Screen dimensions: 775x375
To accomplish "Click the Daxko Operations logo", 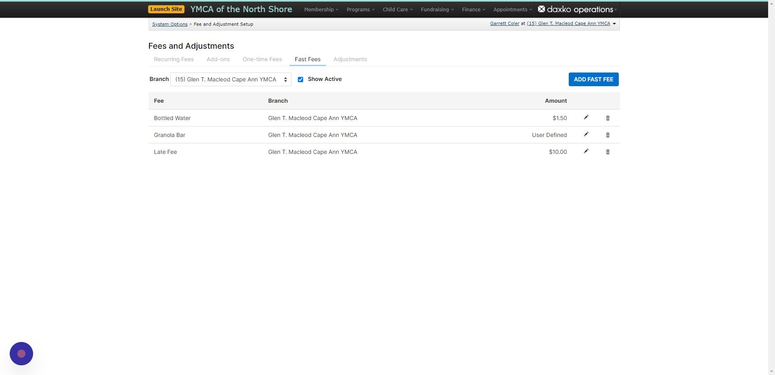I will click(x=576, y=9).
